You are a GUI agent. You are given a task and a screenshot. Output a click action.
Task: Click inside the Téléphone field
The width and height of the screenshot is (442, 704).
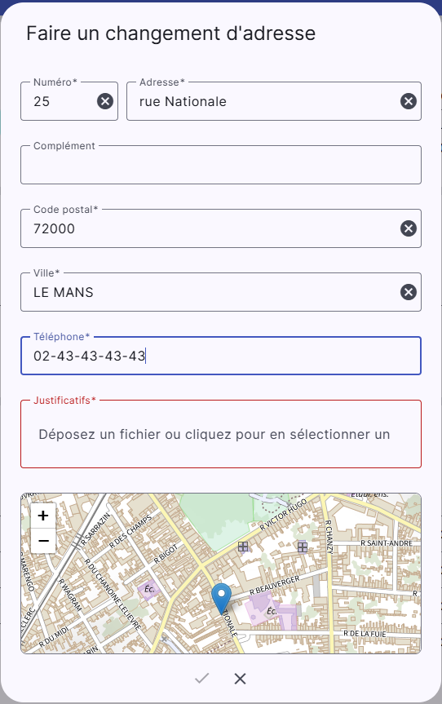click(x=221, y=356)
